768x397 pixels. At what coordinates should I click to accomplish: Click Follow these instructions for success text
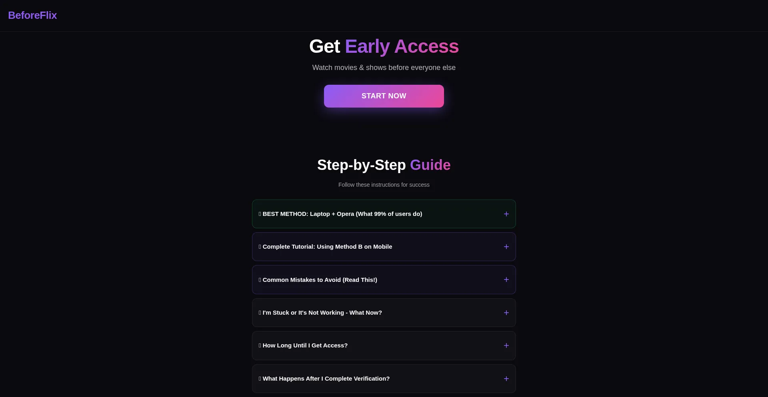coord(384,185)
